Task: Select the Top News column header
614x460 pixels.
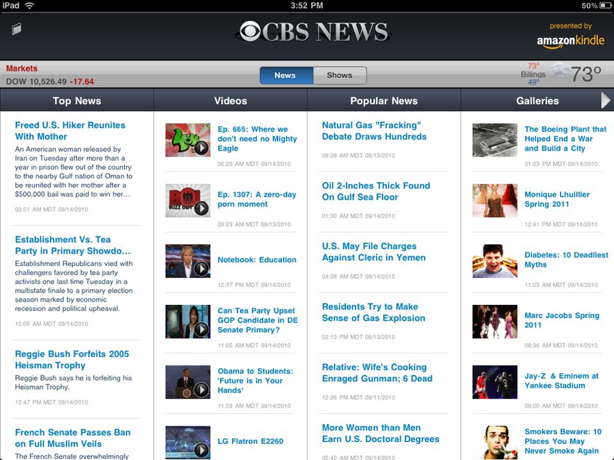Action: 77,100
